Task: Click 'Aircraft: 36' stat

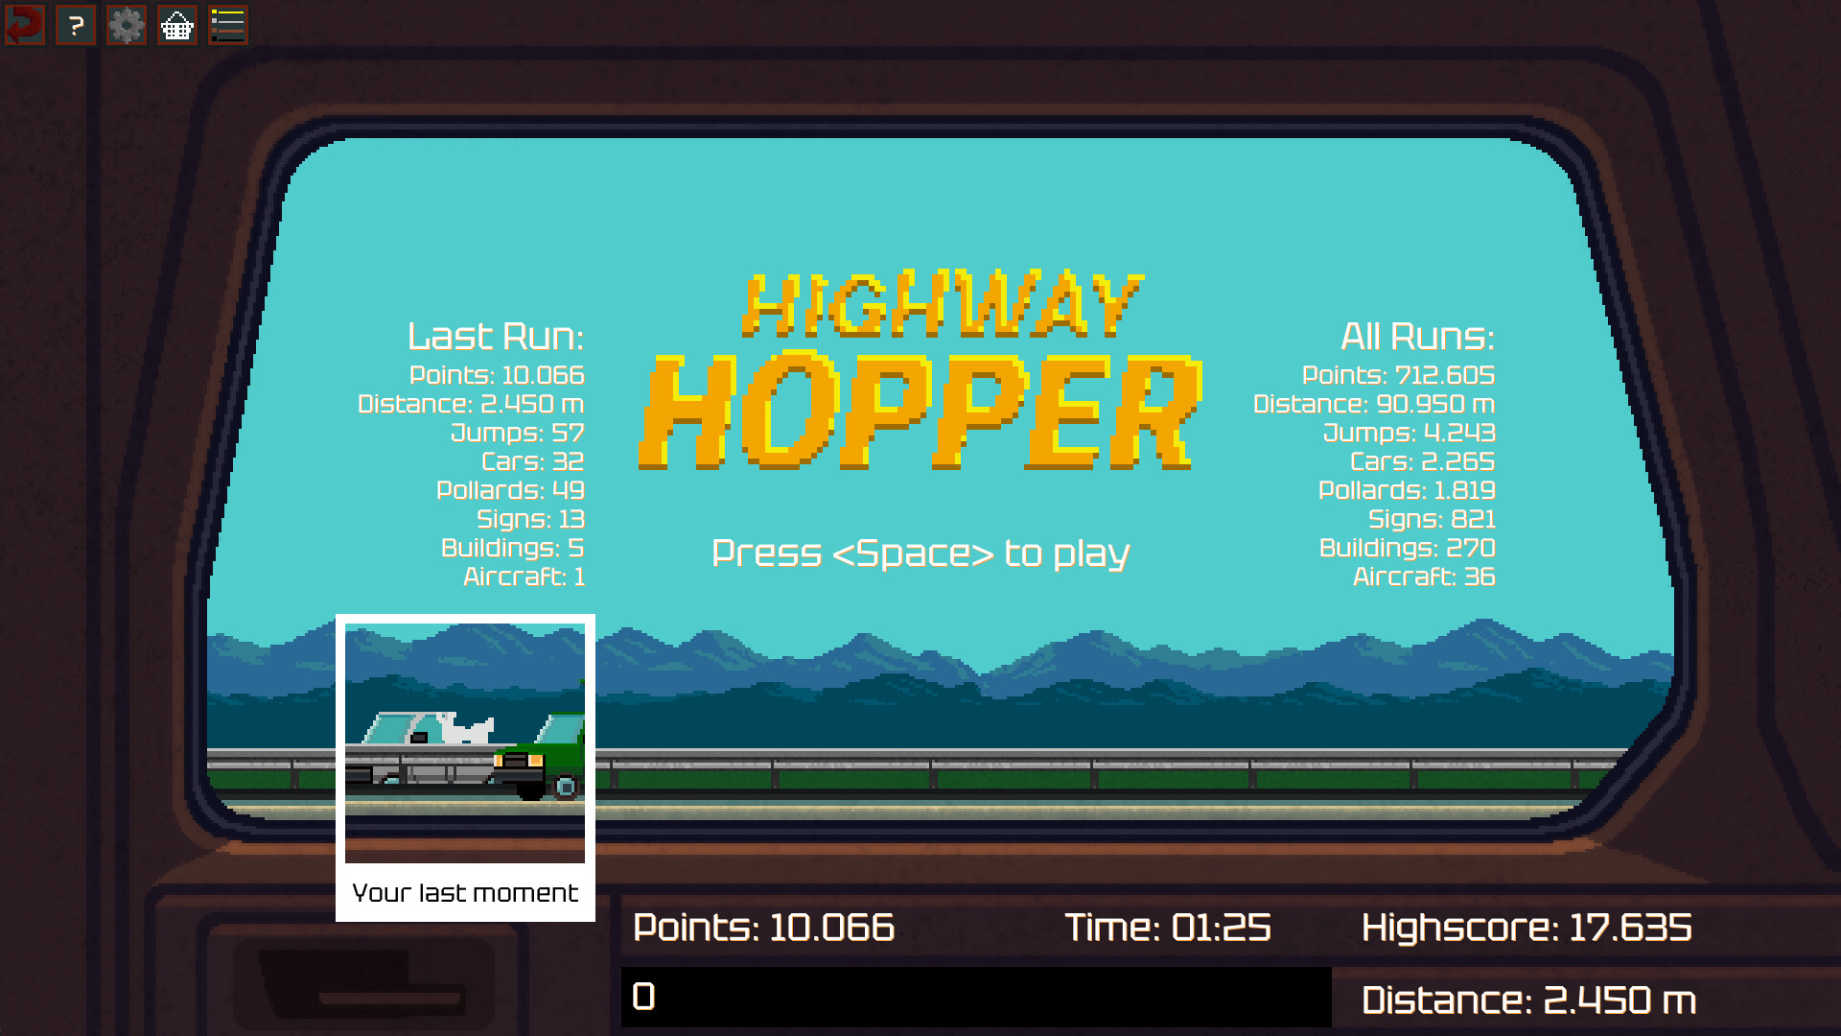Action: (x=1424, y=577)
